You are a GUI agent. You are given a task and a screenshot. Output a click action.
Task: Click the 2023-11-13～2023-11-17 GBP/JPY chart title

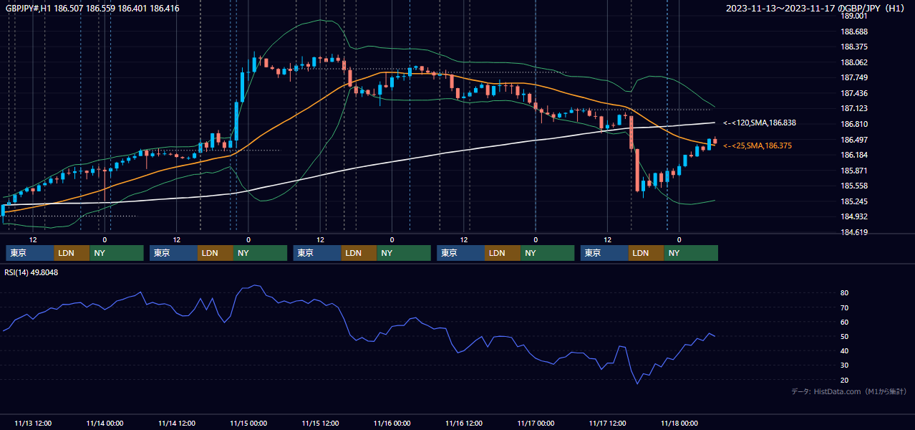pos(817,9)
